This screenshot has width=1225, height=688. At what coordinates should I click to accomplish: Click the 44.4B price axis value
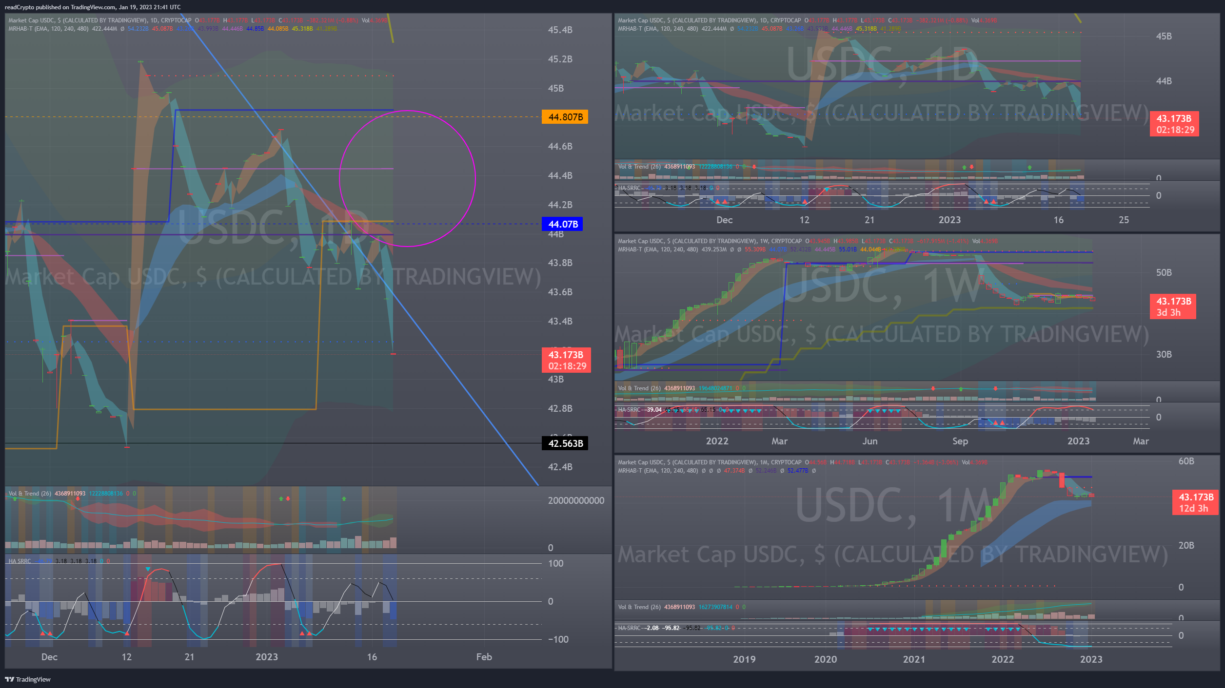click(560, 175)
